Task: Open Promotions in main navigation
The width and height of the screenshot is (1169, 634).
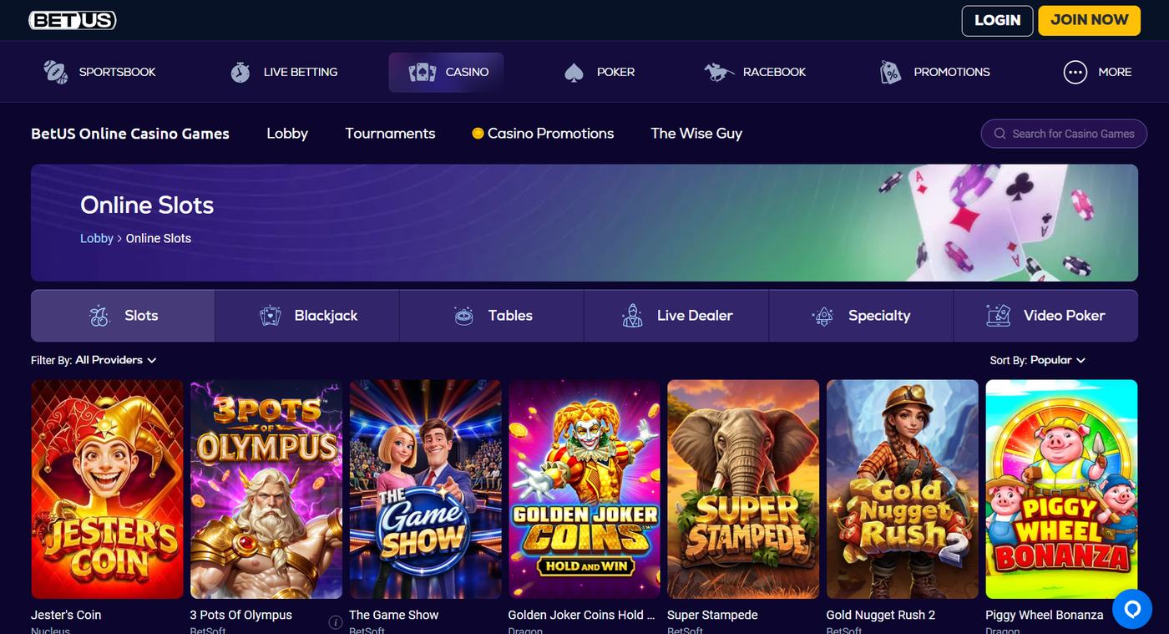Action: click(935, 72)
